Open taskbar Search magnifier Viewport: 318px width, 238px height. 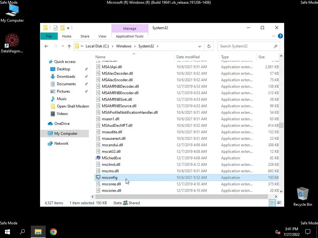click(x=22, y=232)
